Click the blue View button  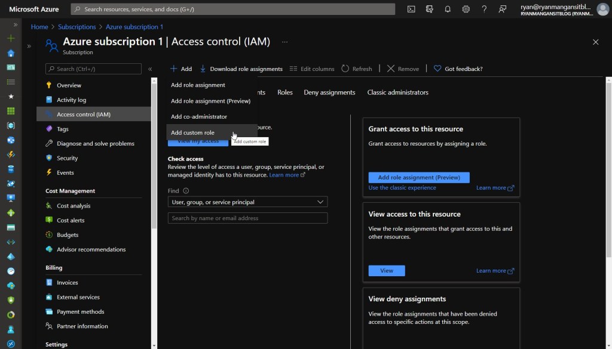387,270
